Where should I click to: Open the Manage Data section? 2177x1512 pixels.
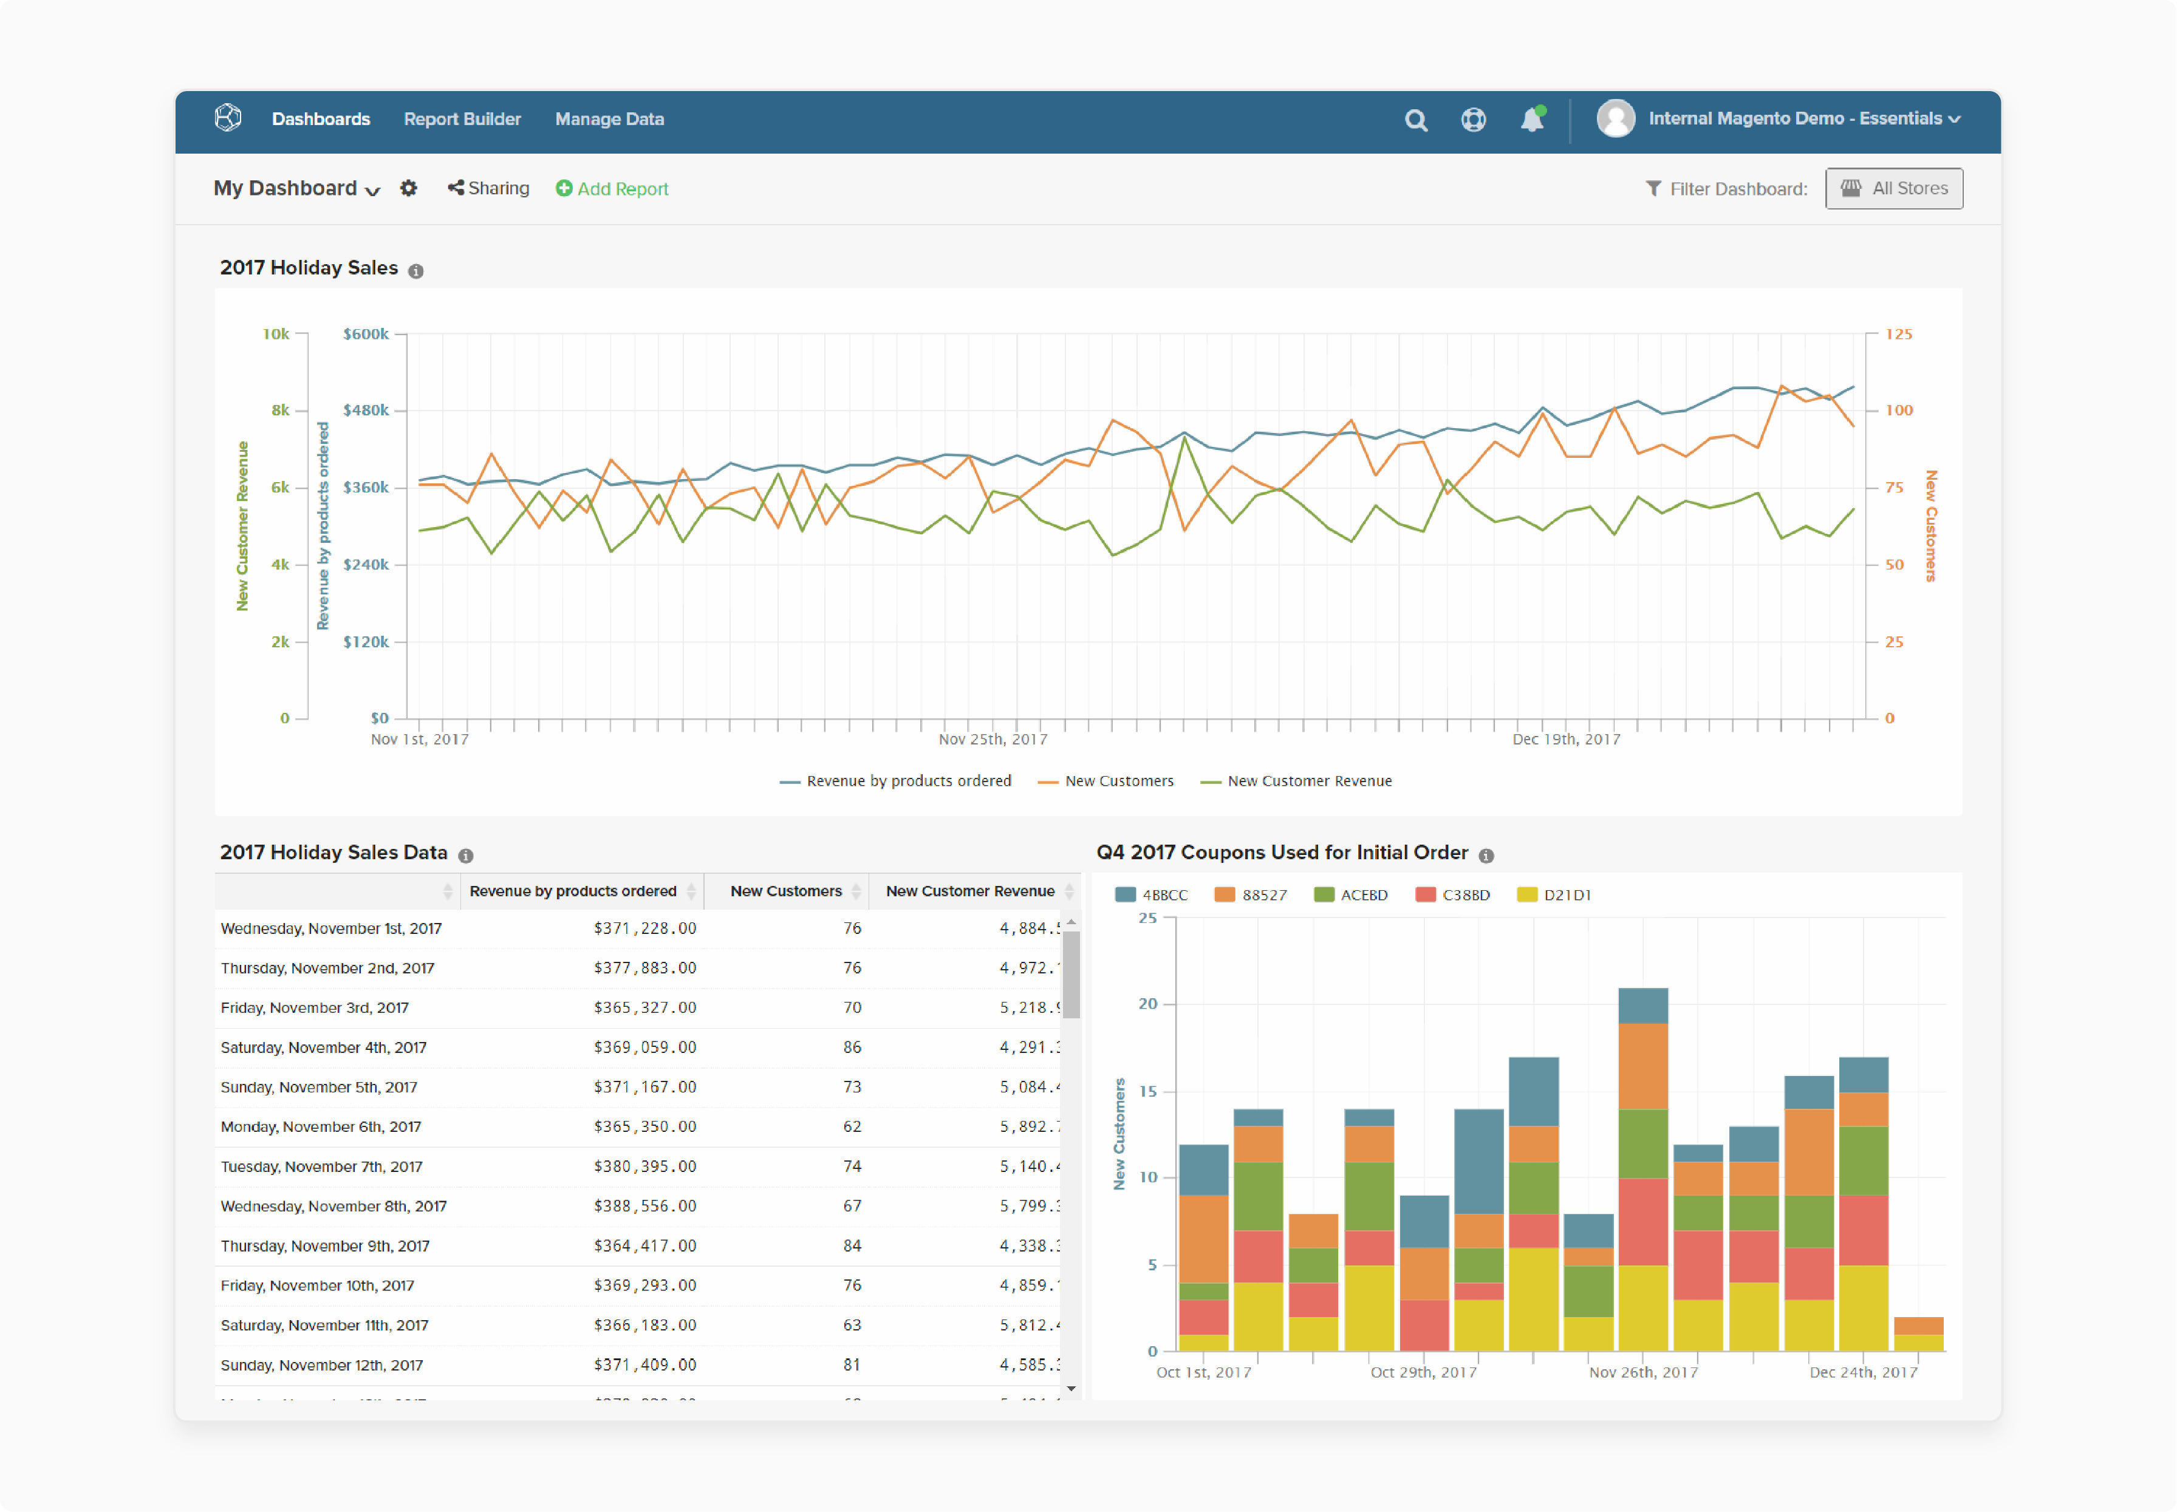point(609,118)
